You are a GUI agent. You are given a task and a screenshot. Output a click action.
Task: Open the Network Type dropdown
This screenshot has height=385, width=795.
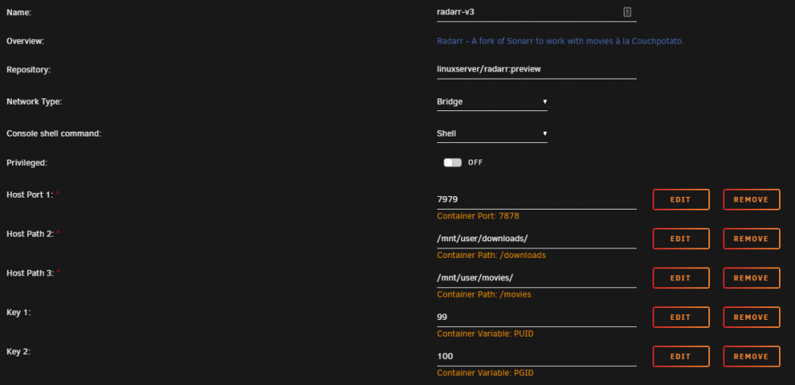coord(492,102)
